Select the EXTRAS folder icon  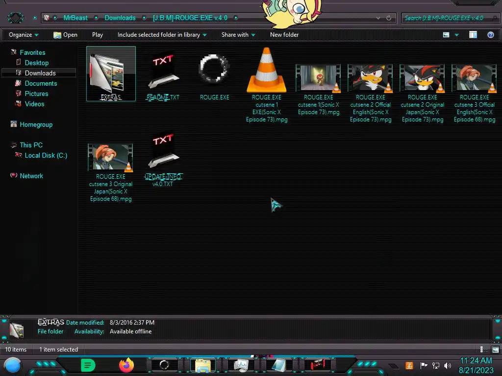click(x=111, y=73)
